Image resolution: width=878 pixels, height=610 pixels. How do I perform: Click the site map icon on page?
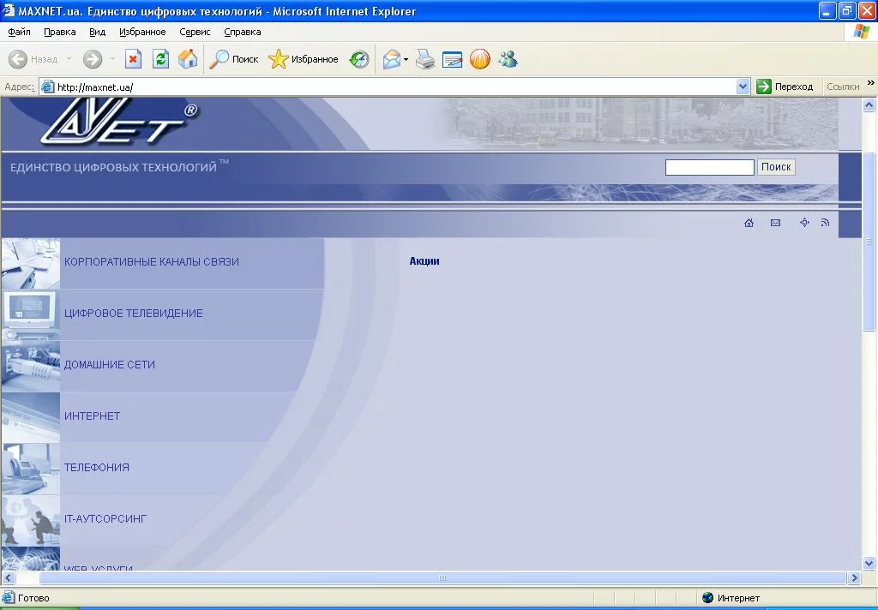[x=804, y=223]
